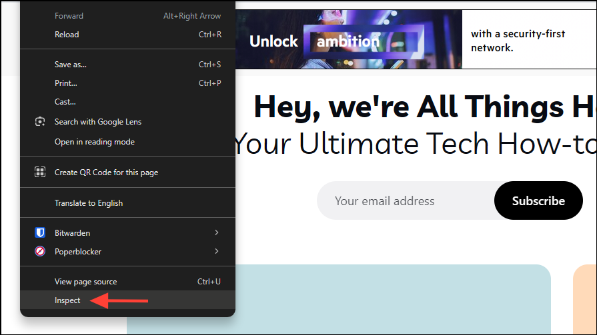The height and width of the screenshot is (335, 597).
Task: Choose Open in reading mode
Action: [95, 142]
